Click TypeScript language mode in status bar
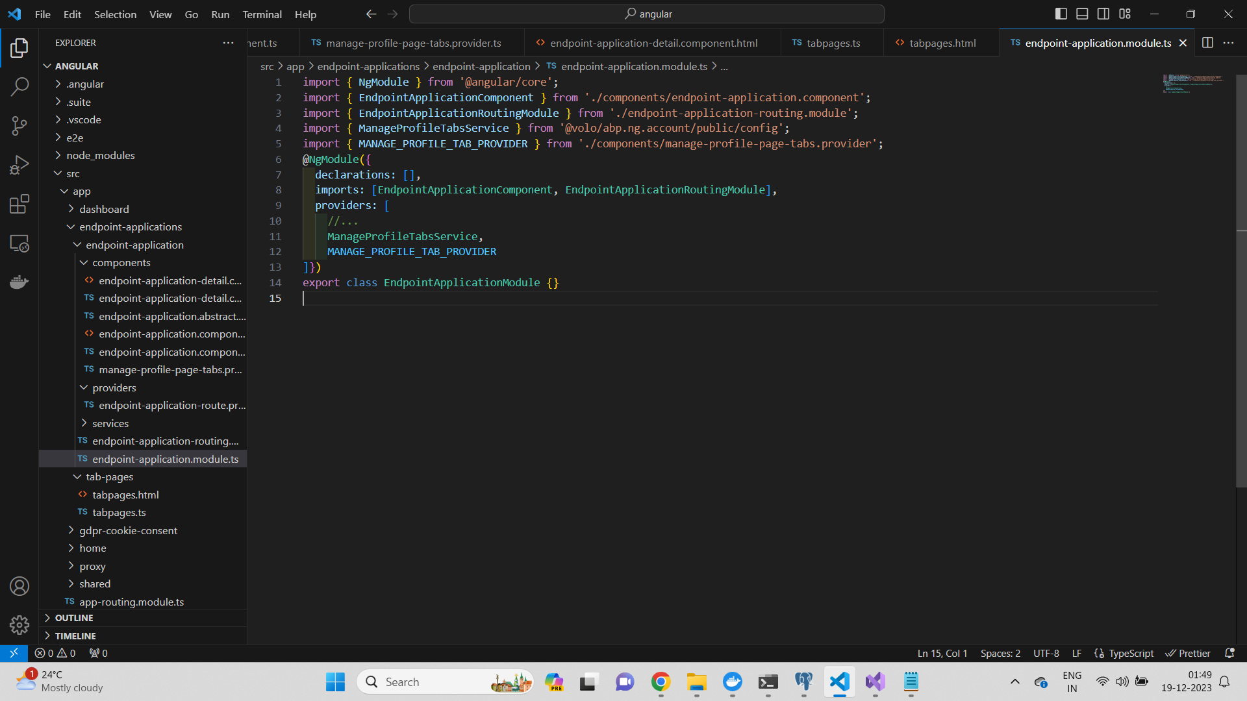The width and height of the screenshot is (1247, 701). [x=1131, y=653]
